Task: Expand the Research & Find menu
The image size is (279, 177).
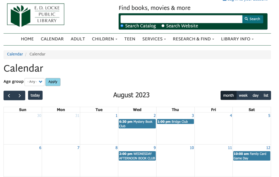Action: coord(193,39)
